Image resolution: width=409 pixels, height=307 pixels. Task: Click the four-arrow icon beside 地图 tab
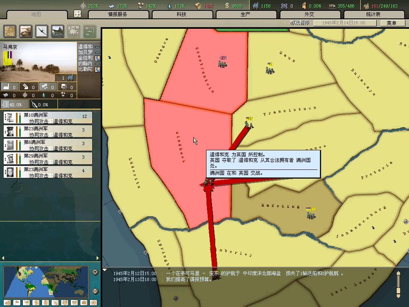(x=77, y=14)
